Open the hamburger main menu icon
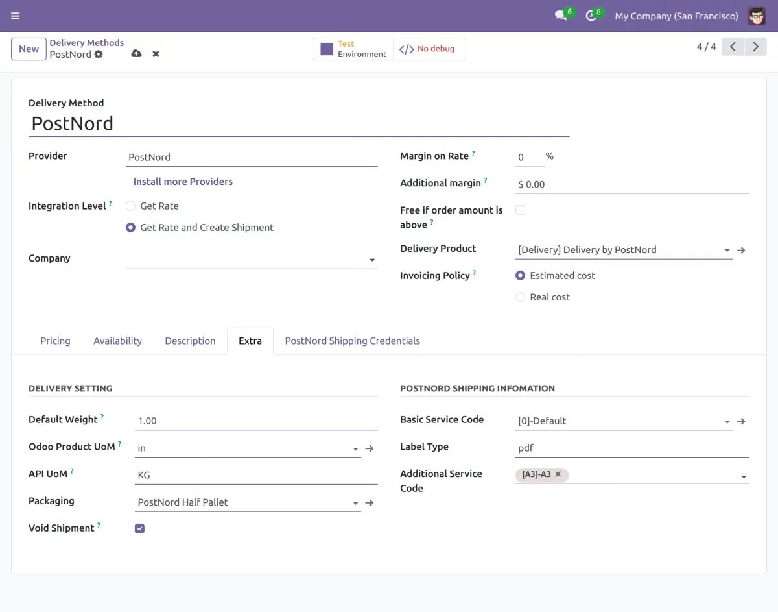 16,16
